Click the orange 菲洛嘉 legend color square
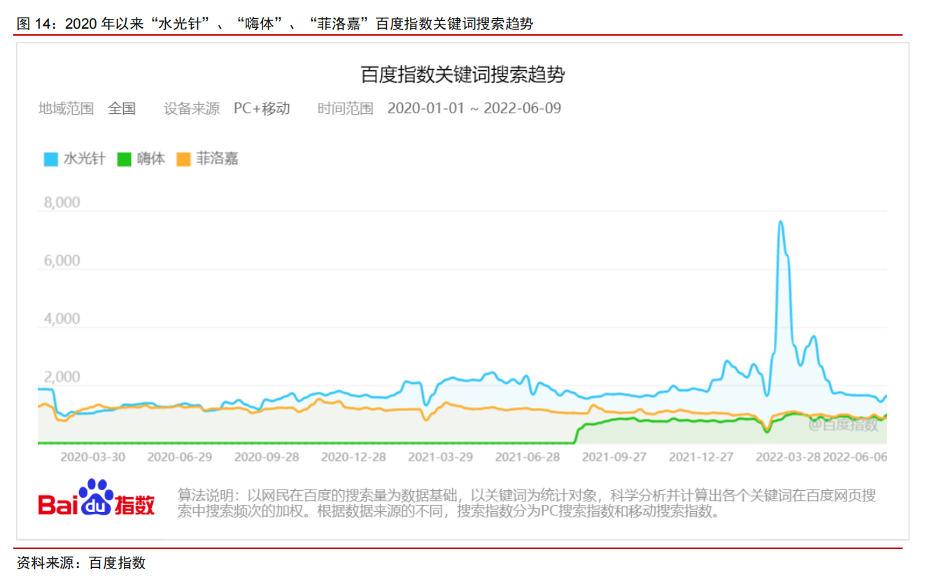 coord(183,159)
